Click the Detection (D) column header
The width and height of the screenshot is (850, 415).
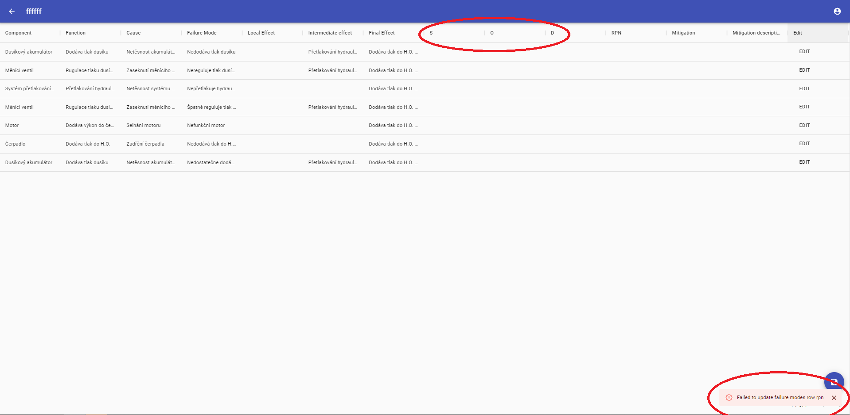coord(552,33)
